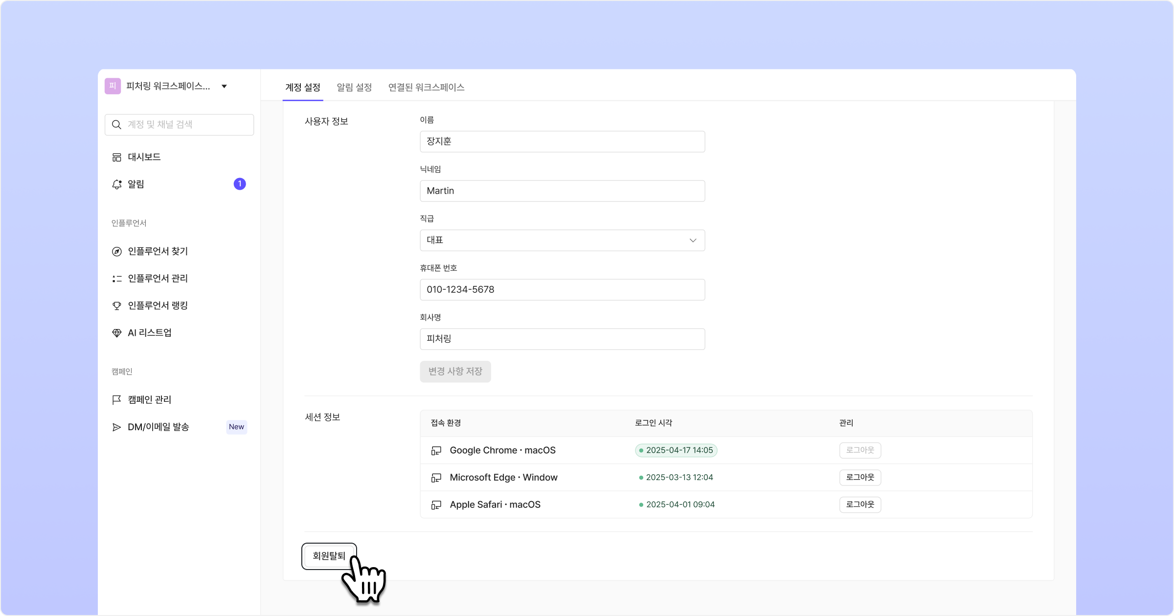Click the dashboard icon in sidebar

point(116,157)
